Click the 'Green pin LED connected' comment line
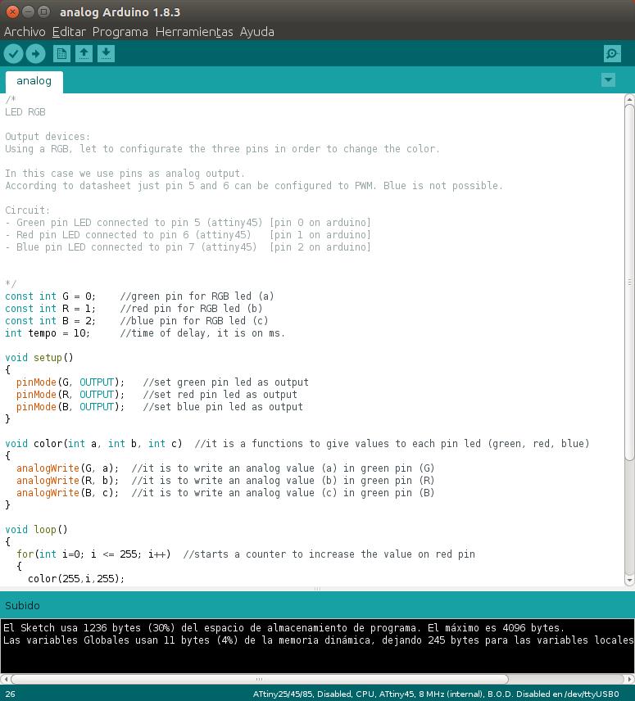The width and height of the screenshot is (635, 701). [x=188, y=223]
